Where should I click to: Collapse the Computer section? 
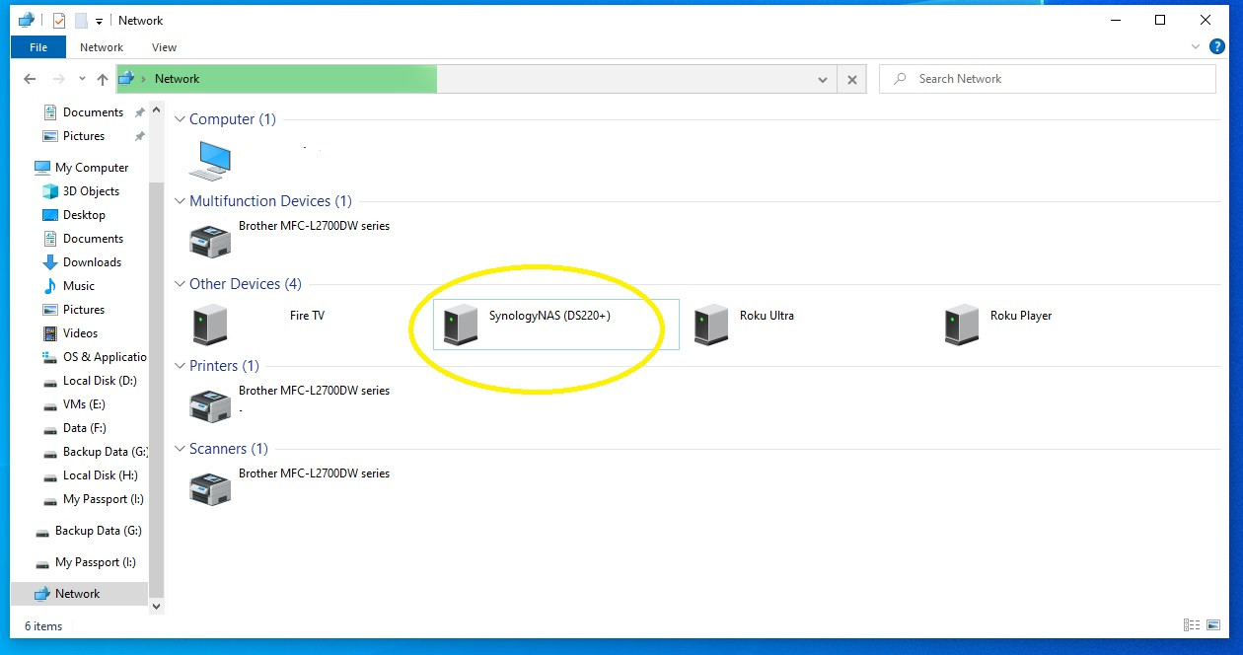pos(180,118)
